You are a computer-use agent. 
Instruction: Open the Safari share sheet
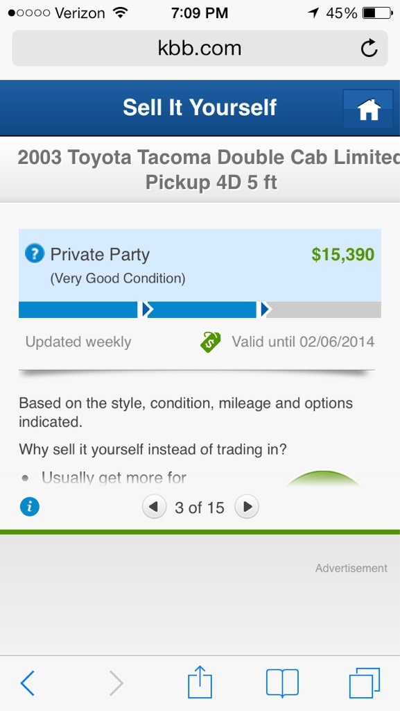[200, 682]
